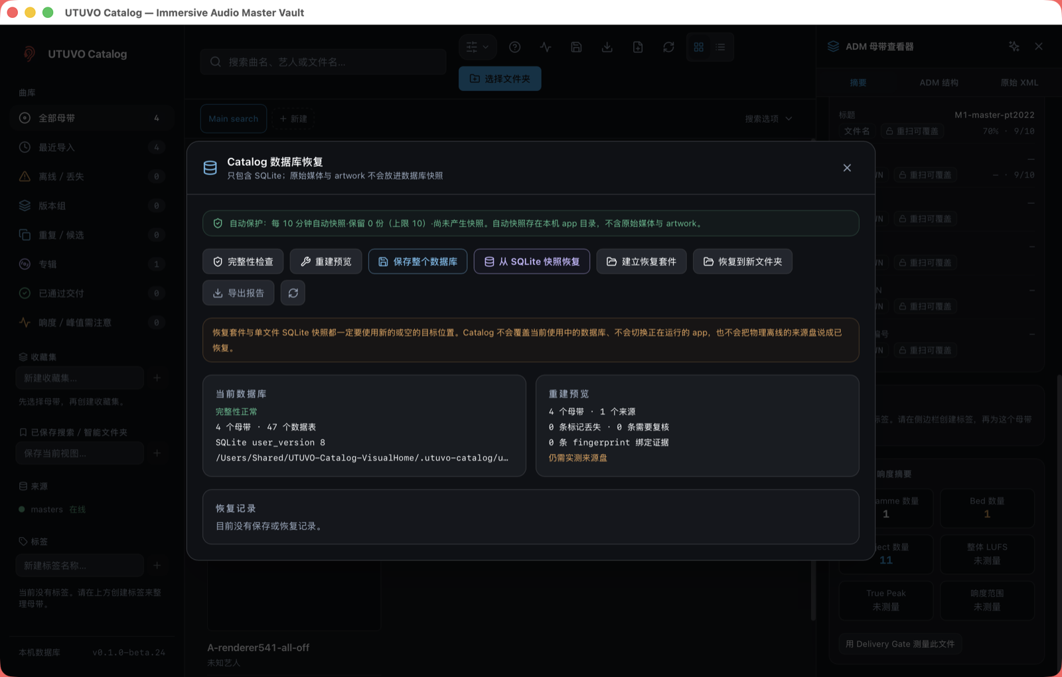Click 选择文件夹 button

click(500, 78)
